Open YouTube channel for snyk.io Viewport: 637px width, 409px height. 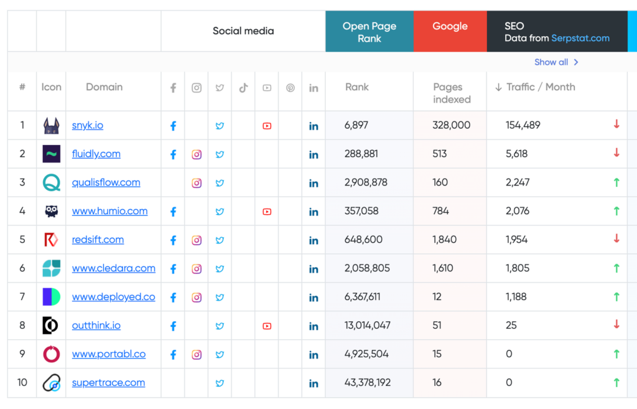[267, 126]
